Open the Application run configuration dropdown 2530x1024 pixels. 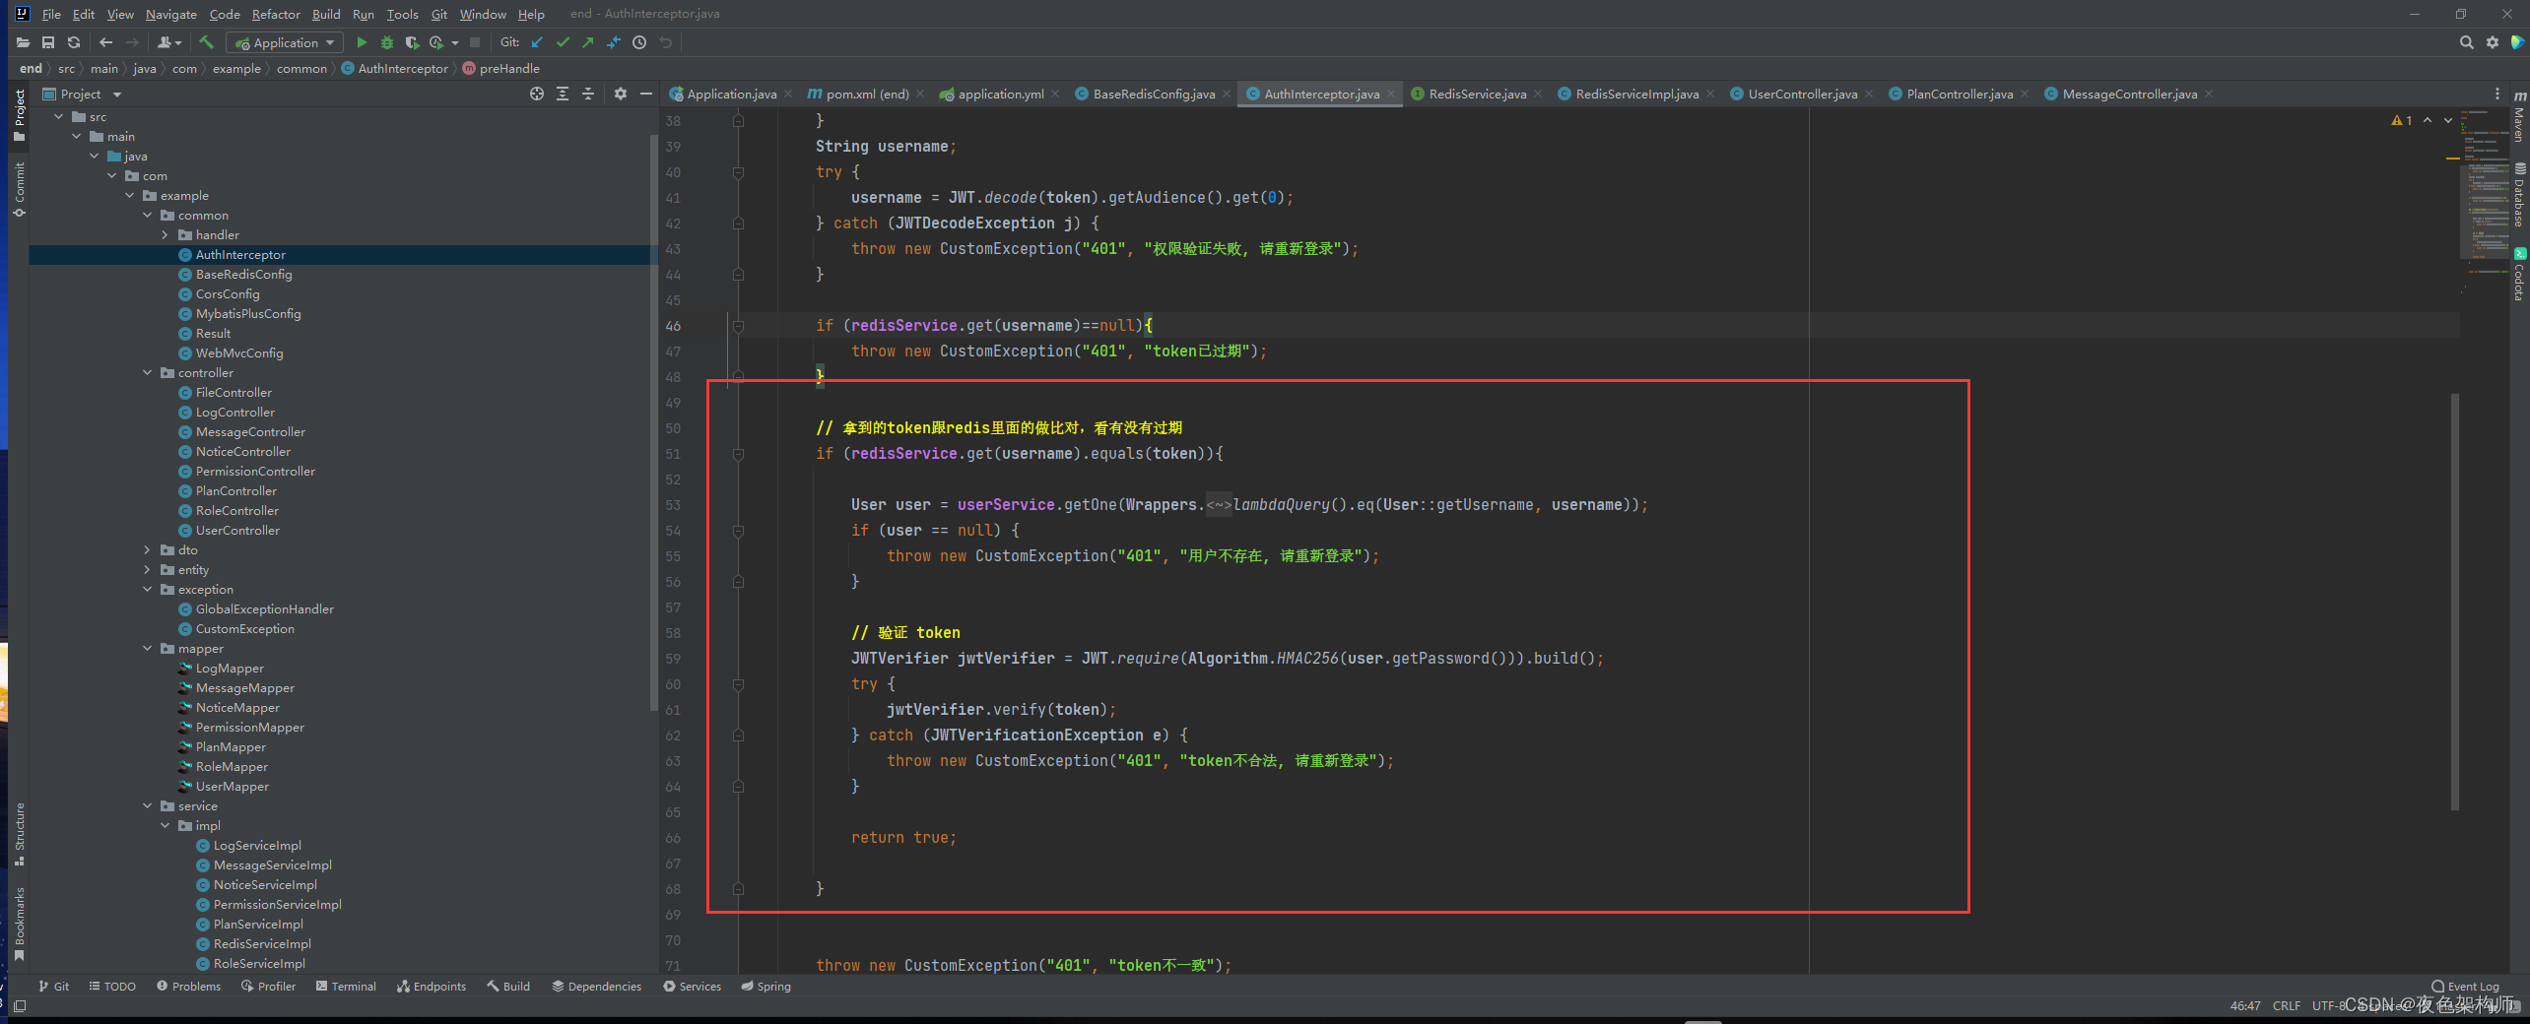(x=285, y=42)
